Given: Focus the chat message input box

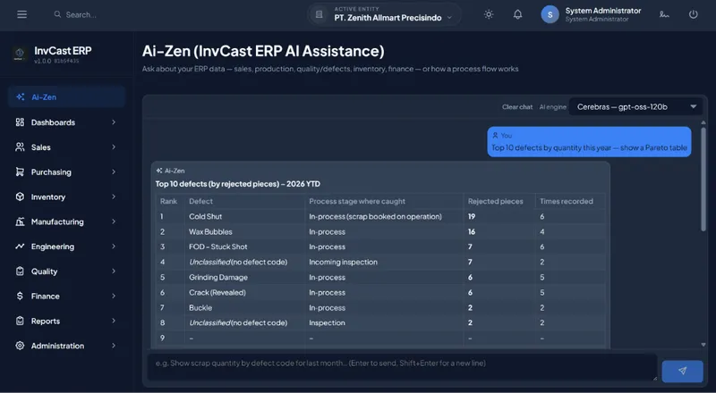Looking at the screenshot, I should [x=402, y=367].
